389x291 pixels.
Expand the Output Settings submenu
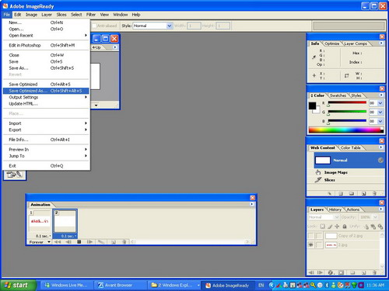[x=46, y=97]
